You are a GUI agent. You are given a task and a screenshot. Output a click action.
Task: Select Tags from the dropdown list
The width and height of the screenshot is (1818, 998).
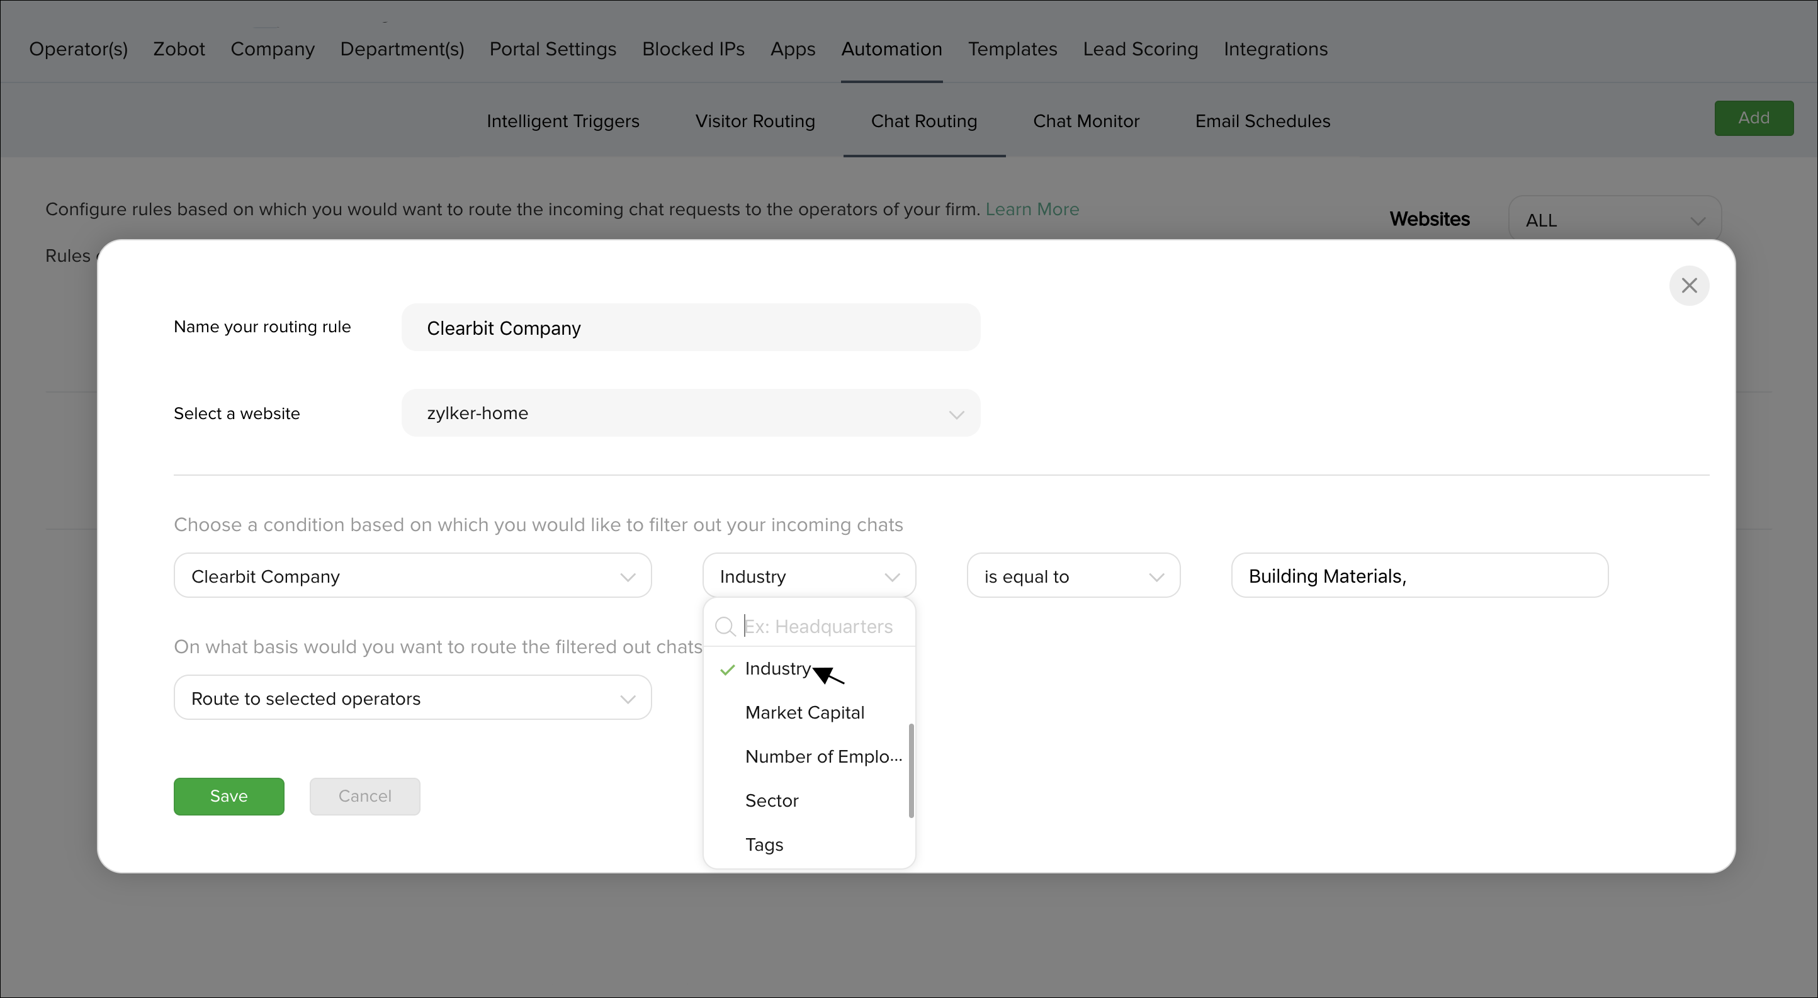point(764,844)
